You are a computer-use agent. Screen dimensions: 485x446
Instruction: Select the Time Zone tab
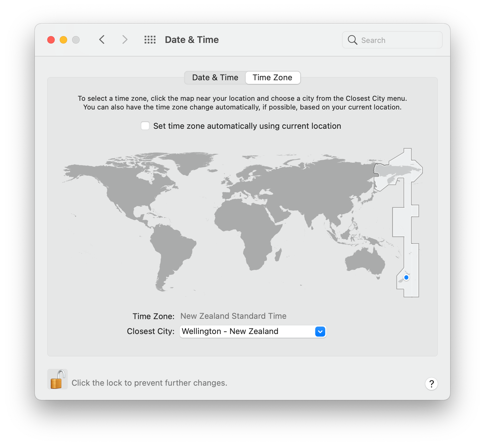point(272,77)
